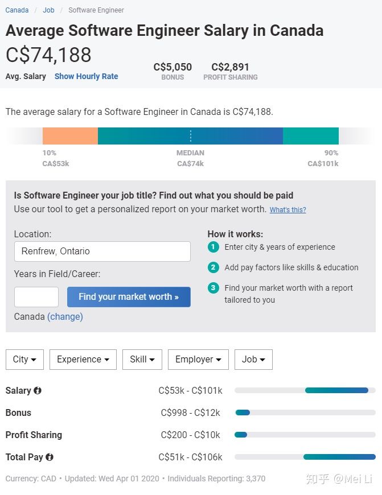Focus the Location input field
Screen dimensions: 382x495
point(102,251)
